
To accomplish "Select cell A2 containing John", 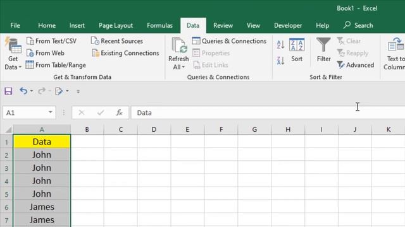I will click(x=42, y=154).
